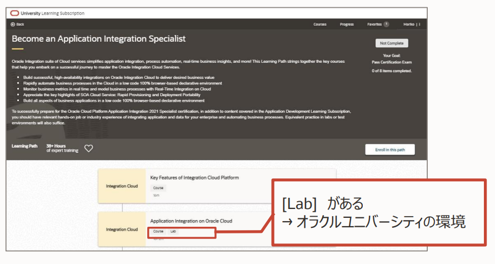Click the University Learning Subscription title
The width and height of the screenshot is (495, 264).
tap(52, 13)
